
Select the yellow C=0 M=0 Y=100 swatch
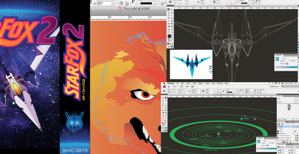(288, 140)
